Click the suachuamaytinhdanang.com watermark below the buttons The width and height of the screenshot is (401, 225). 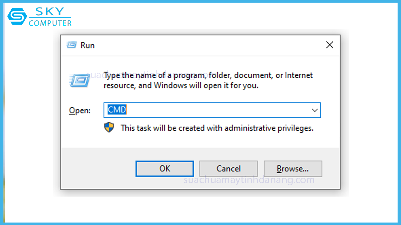pos(249,180)
